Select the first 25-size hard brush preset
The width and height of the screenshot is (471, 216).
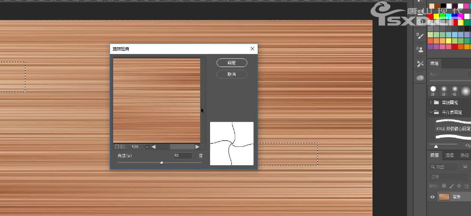433,90
